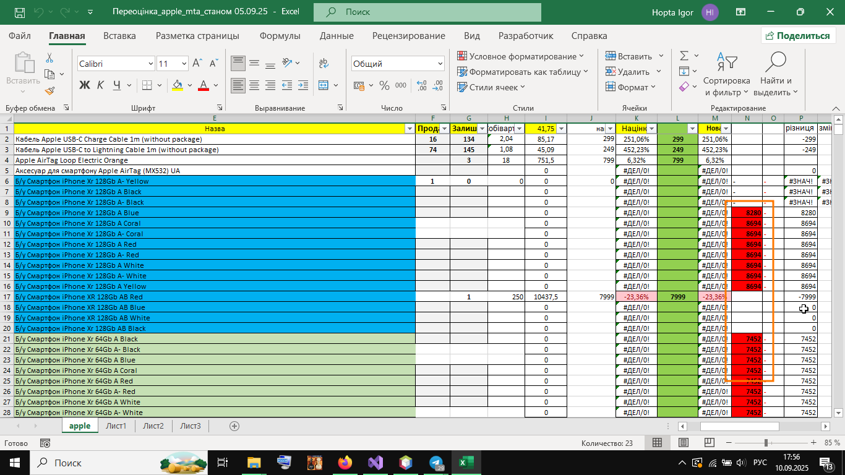Click the Fill down icon

pyautogui.click(x=684, y=71)
